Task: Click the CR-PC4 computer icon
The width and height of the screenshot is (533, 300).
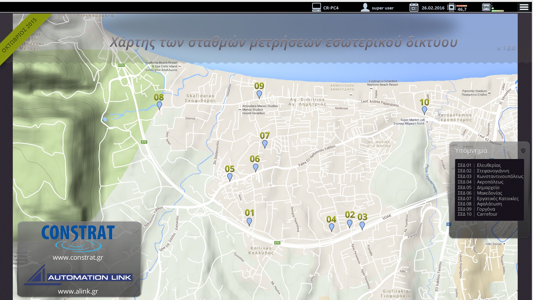Action: point(316,7)
